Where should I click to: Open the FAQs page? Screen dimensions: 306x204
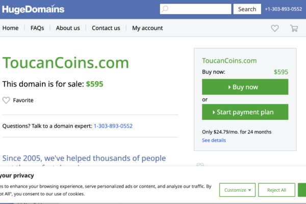(x=37, y=28)
